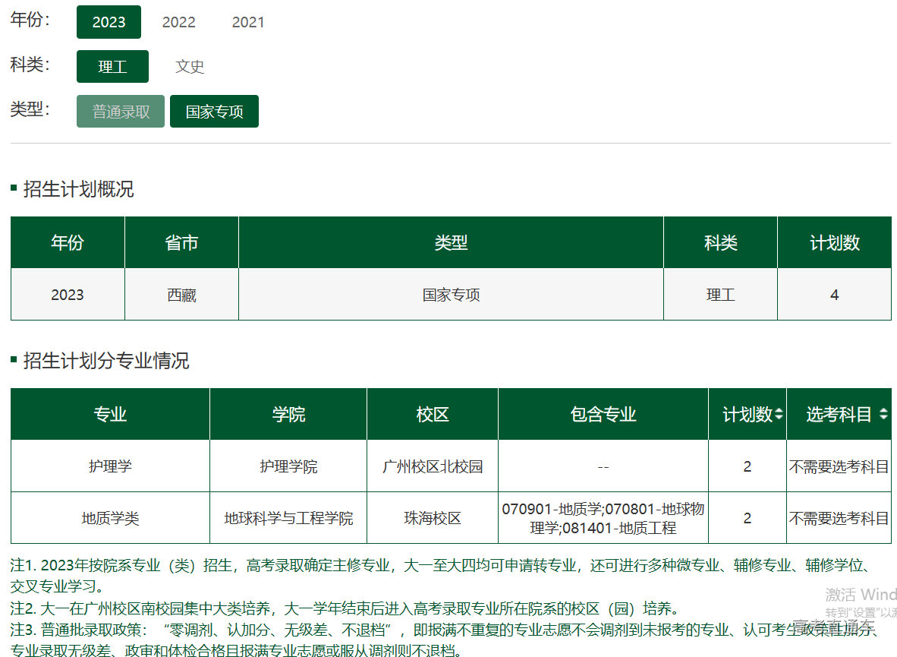This screenshot has height=657, width=897.
Task: Choose the 文史 category filter
Action: pyautogui.click(x=190, y=67)
